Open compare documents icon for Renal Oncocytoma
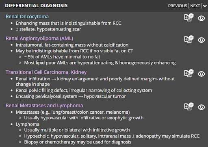 [189, 17]
